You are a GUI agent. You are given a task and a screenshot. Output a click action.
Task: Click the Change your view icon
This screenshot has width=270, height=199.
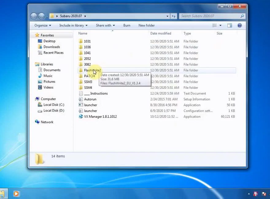214,25
